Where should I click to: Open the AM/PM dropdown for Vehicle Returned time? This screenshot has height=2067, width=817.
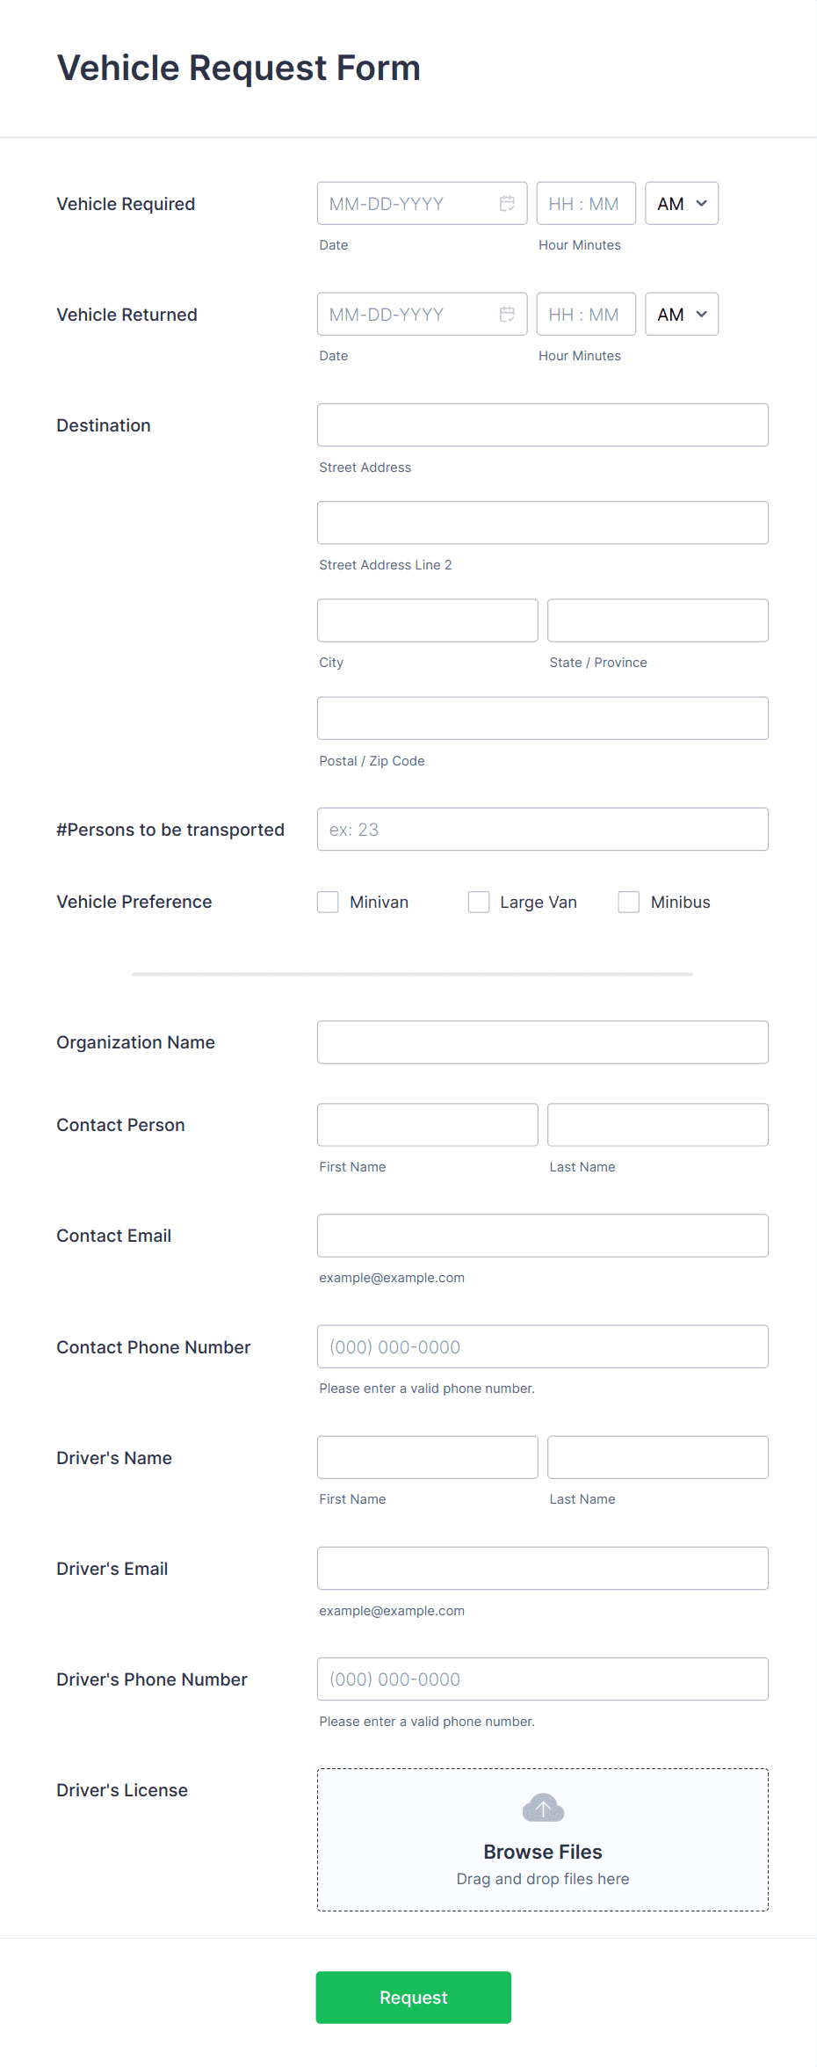coord(681,314)
